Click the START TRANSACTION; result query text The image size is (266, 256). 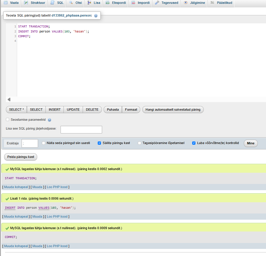tap(21, 178)
